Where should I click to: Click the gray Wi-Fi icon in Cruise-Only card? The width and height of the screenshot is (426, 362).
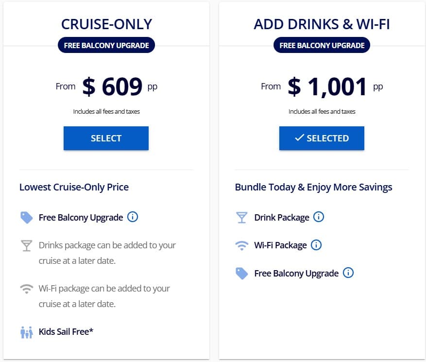coord(27,289)
